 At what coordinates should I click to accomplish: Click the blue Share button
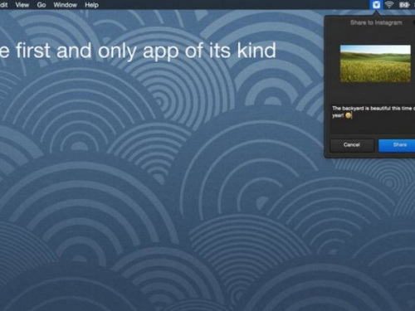[398, 145]
